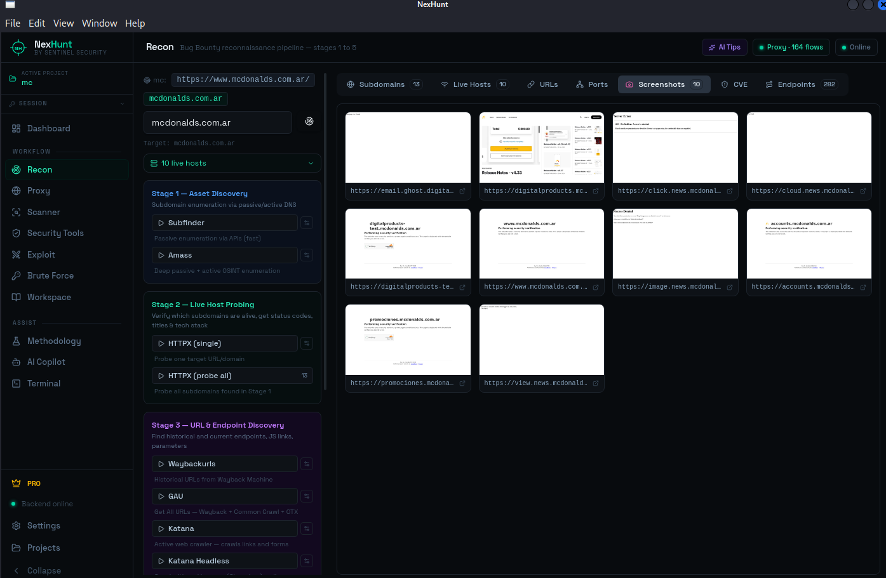886x578 pixels.
Task: Run the Amass tool
Action: [x=225, y=255]
